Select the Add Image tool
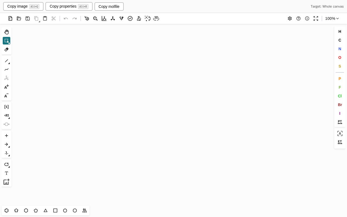Screen dimensions: 347x217 click(x=7, y=182)
